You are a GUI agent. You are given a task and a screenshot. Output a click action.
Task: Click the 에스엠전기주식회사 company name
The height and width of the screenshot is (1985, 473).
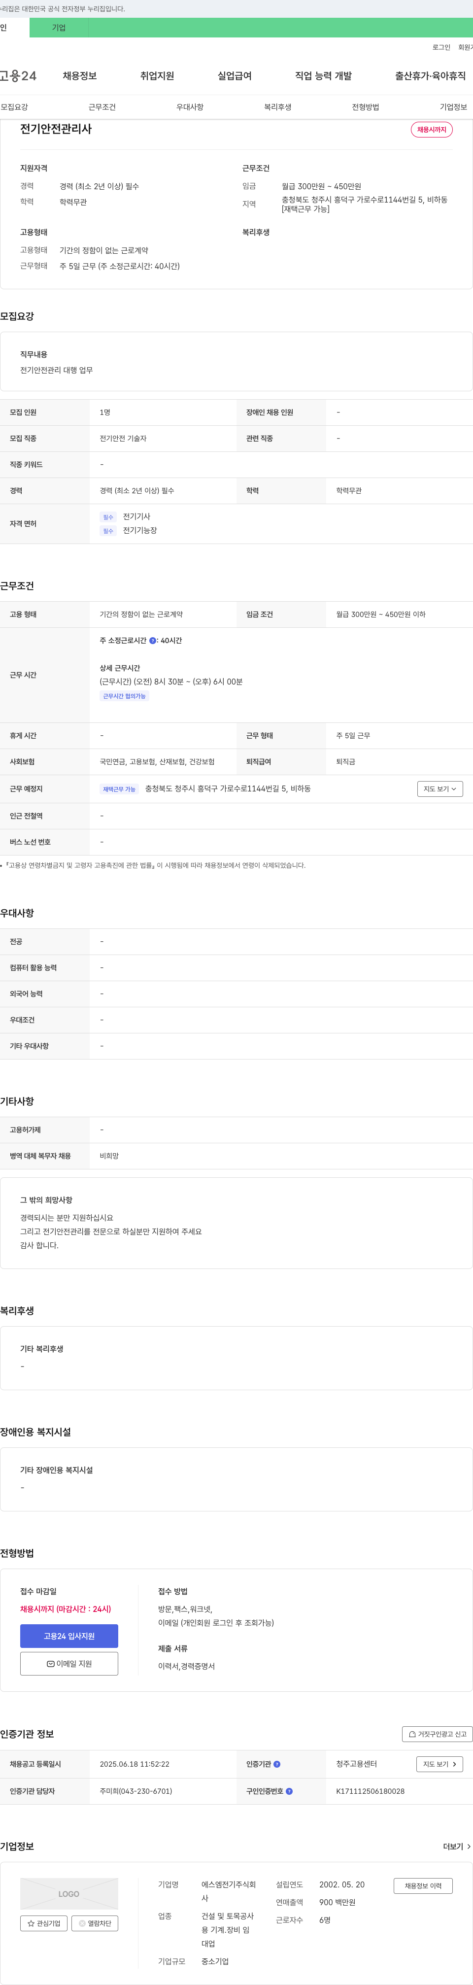click(x=229, y=1891)
